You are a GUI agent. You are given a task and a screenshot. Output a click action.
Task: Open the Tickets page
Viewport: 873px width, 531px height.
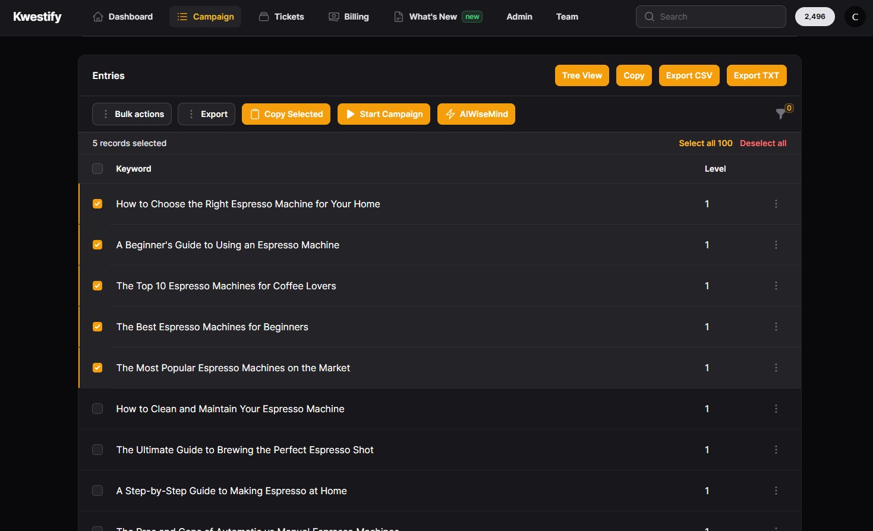282,17
